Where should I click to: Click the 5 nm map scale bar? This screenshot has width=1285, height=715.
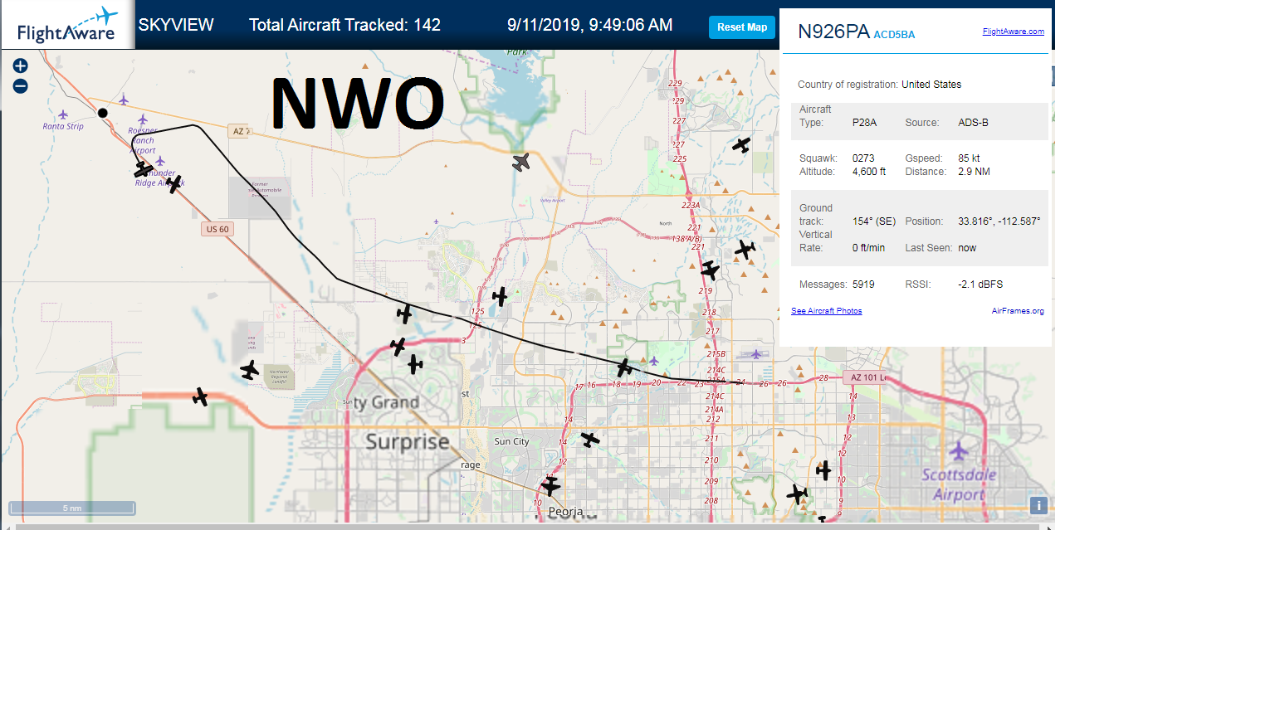pyautogui.click(x=72, y=508)
